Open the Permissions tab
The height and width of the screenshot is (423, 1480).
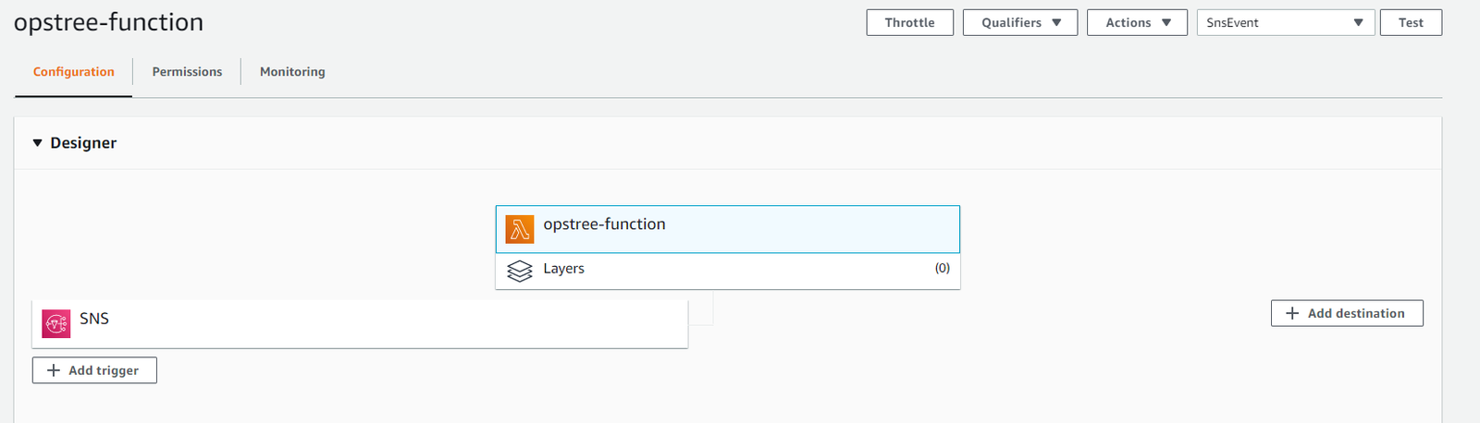[x=187, y=72]
